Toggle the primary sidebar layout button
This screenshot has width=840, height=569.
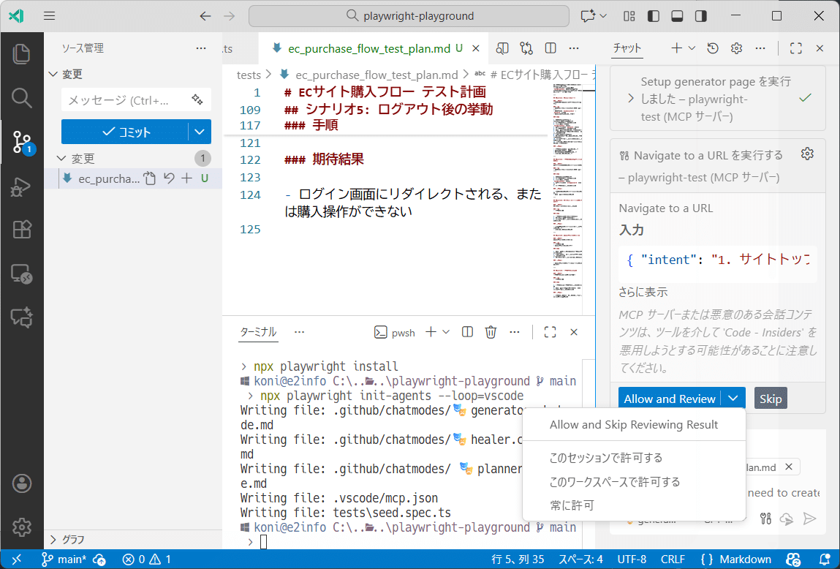click(654, 16)
